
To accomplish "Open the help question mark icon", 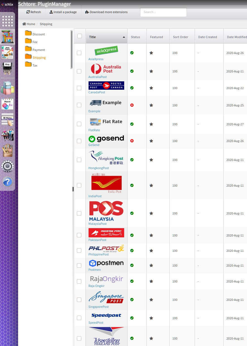I will [x=8, y=182].
